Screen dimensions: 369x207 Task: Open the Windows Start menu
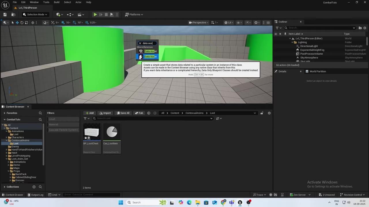point(121,202)
